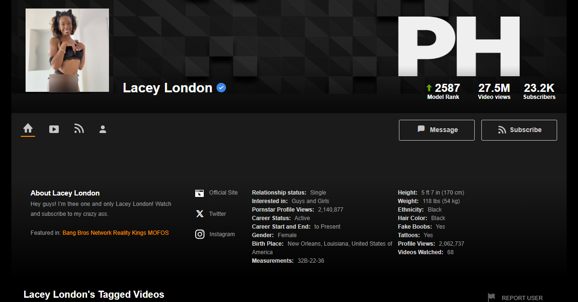Click the X Twitter logo icon
This screenshot has height=302, width=578.
200,214
